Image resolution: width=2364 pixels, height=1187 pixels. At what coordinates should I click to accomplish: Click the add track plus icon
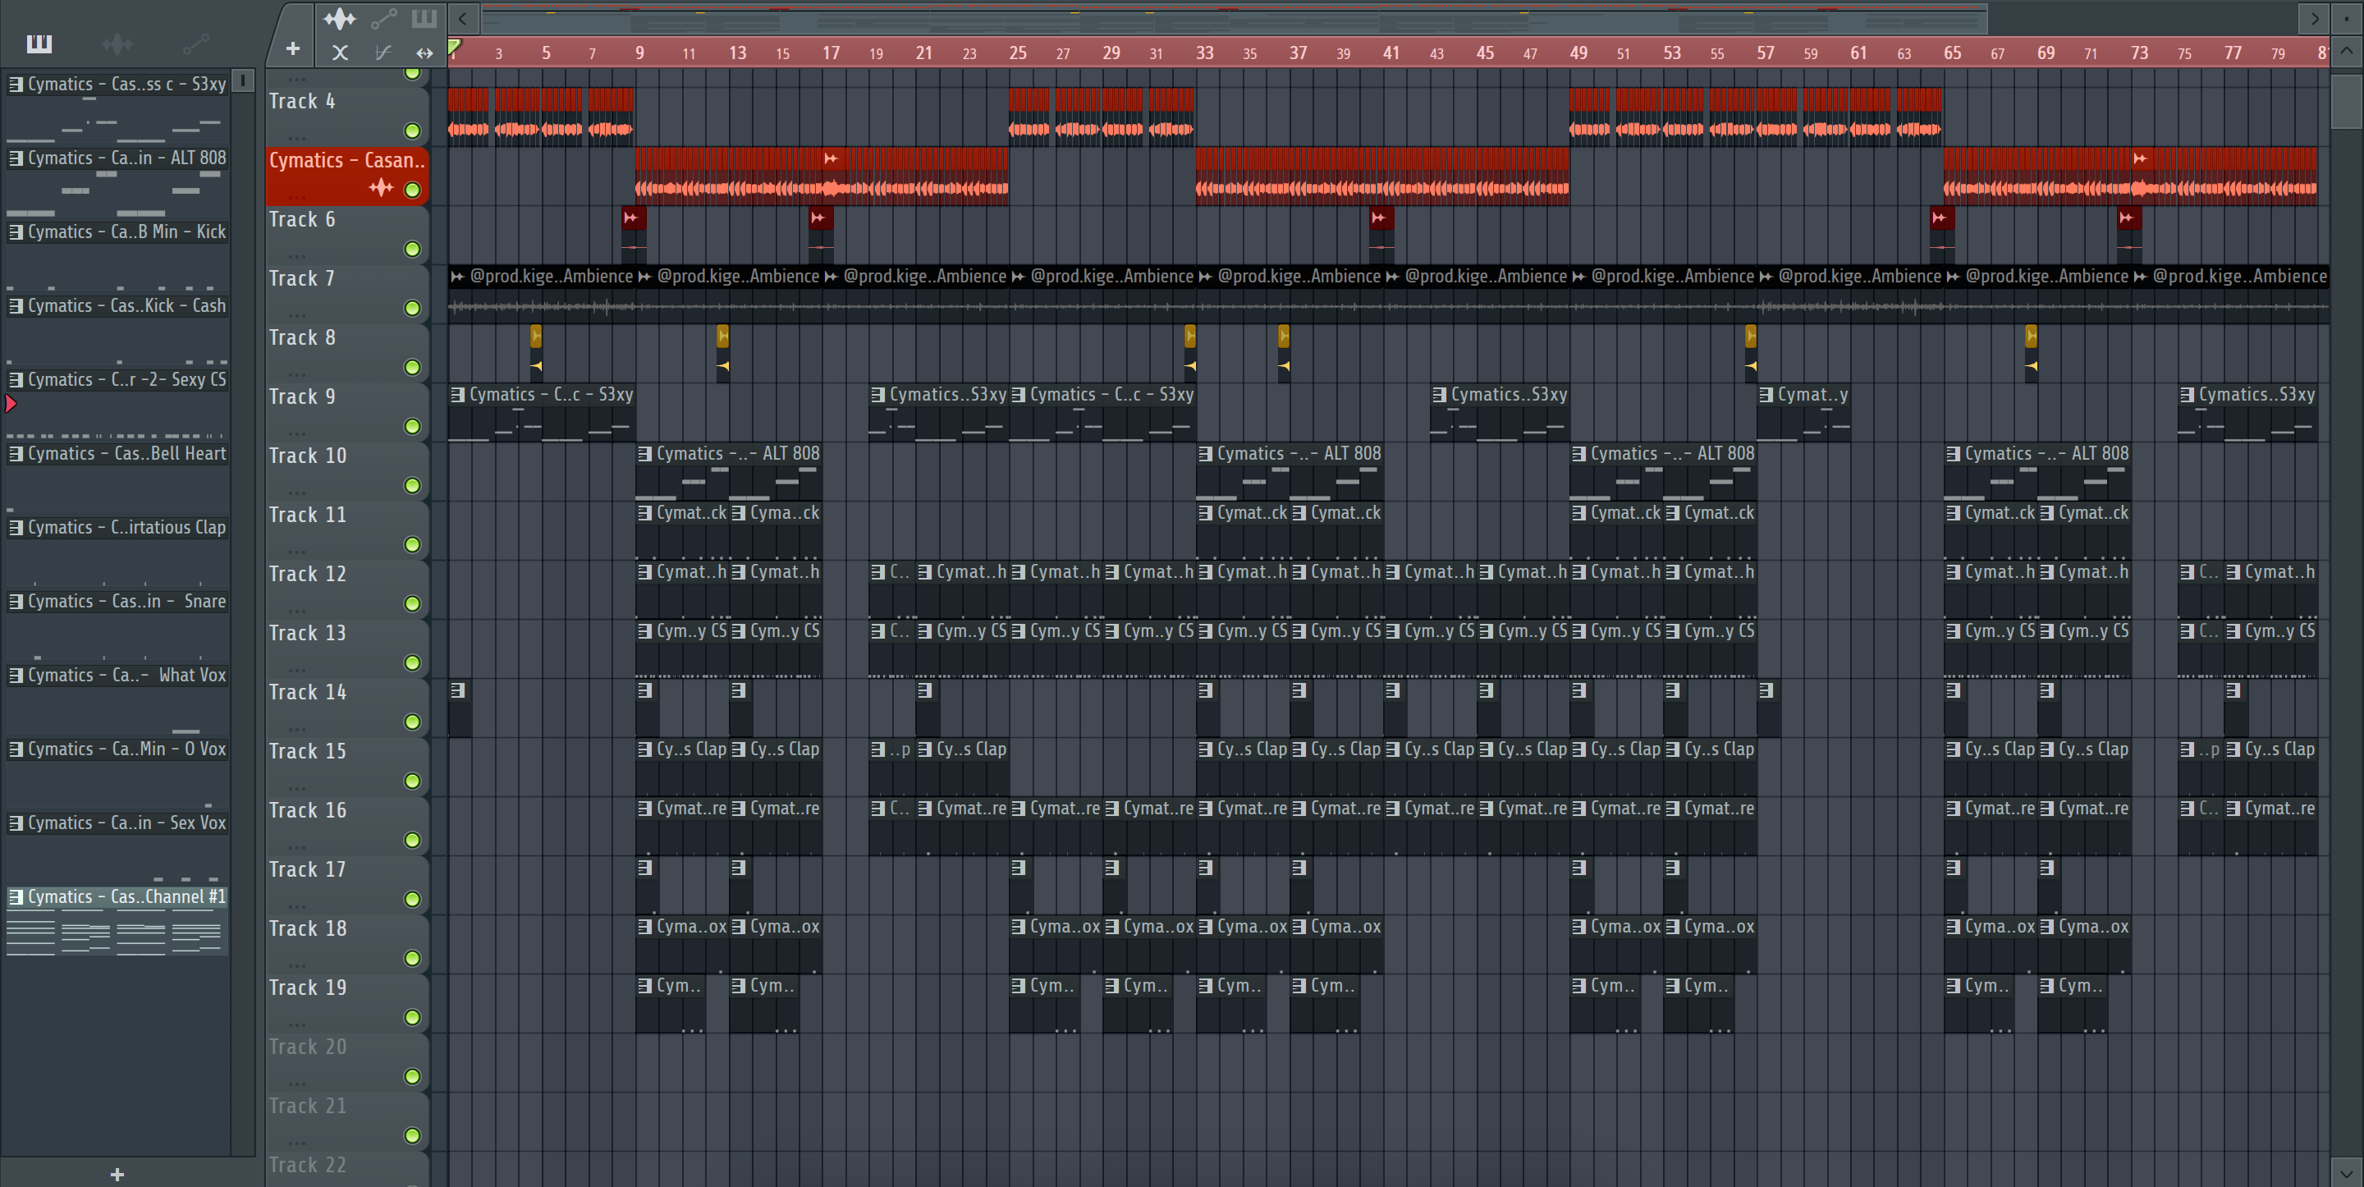293,48
